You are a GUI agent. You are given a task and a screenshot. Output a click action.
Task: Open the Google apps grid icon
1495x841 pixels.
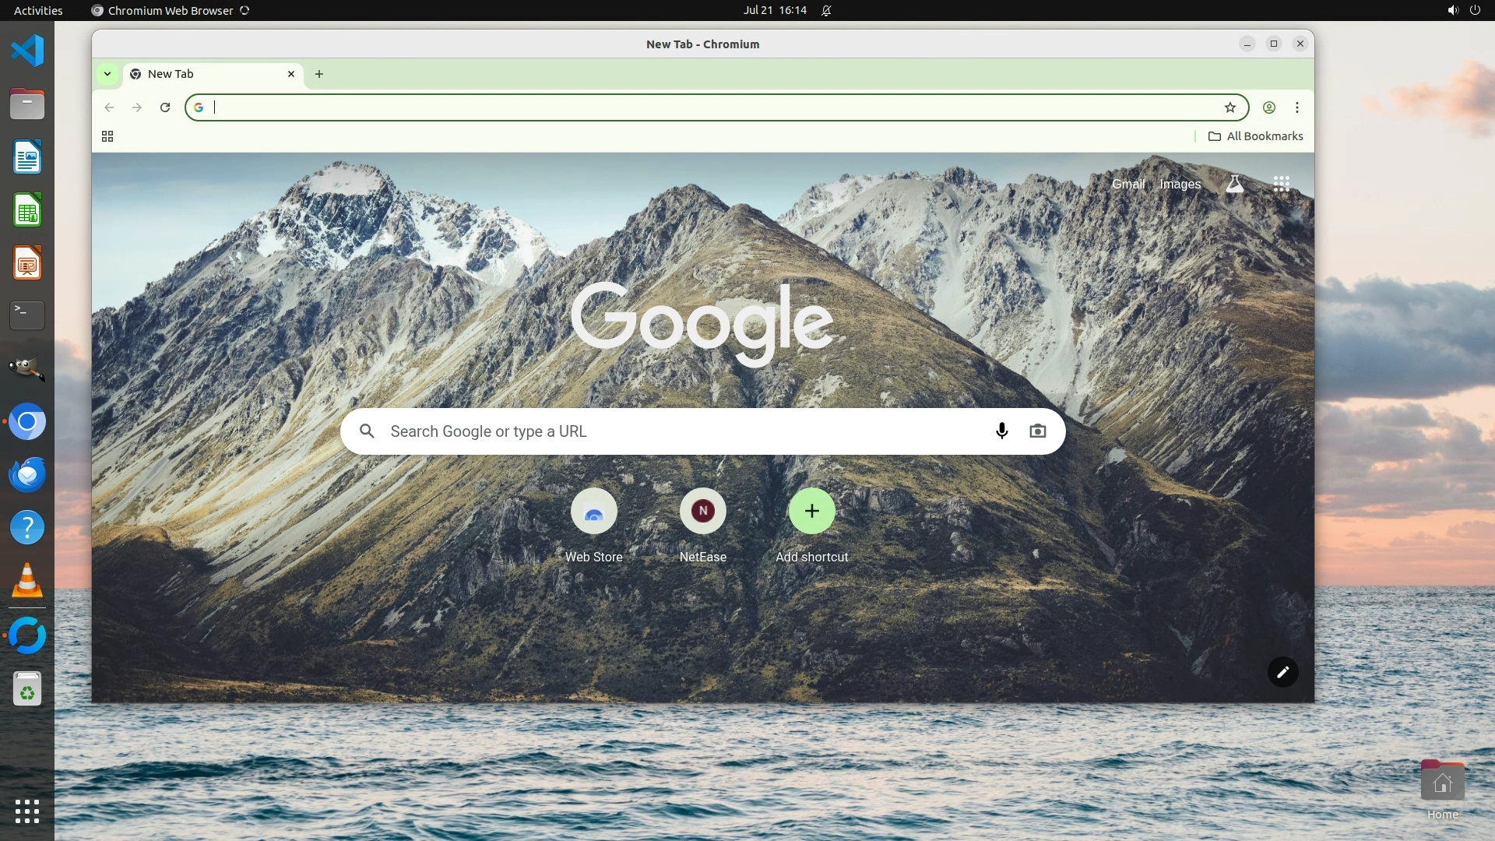click(x=1281, y=184)
